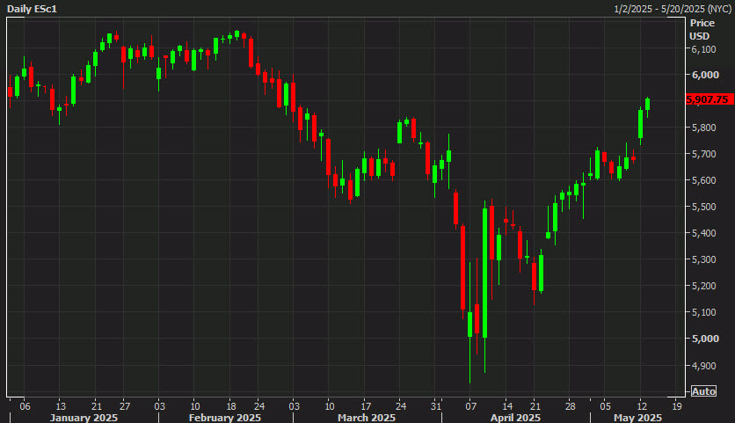Click the 5,800 price axis label
Viewport: 735px width, 423px height.
point(703,128)
